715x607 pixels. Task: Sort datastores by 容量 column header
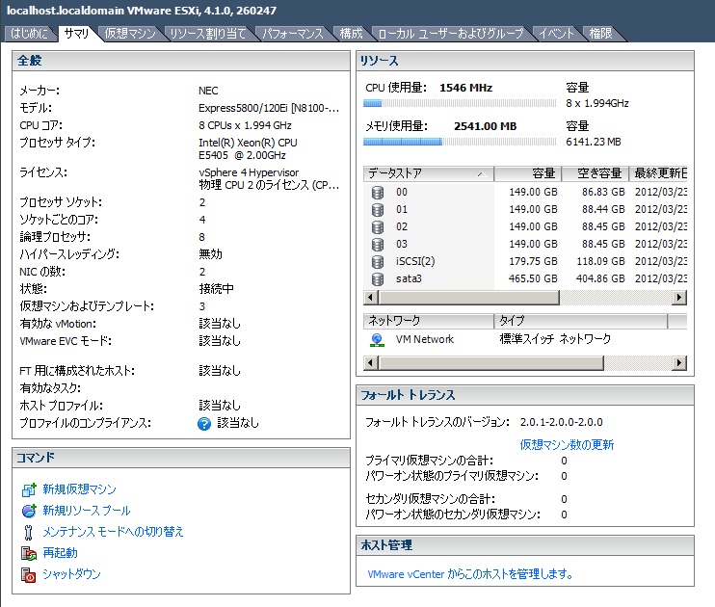pos(528,173)
